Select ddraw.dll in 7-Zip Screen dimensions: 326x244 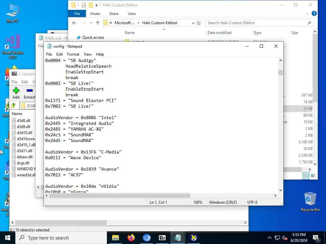coord(25,157)
